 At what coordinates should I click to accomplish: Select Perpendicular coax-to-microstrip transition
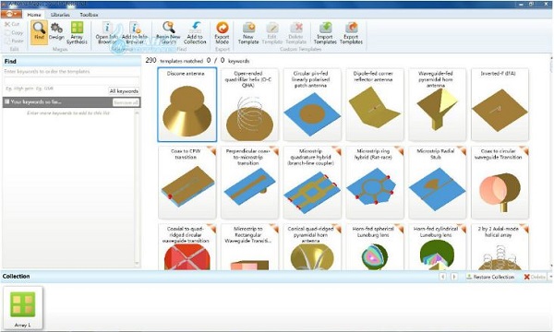click(249, 183)
